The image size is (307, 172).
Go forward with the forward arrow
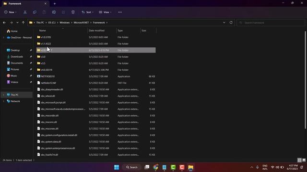[x=12, y=22]
